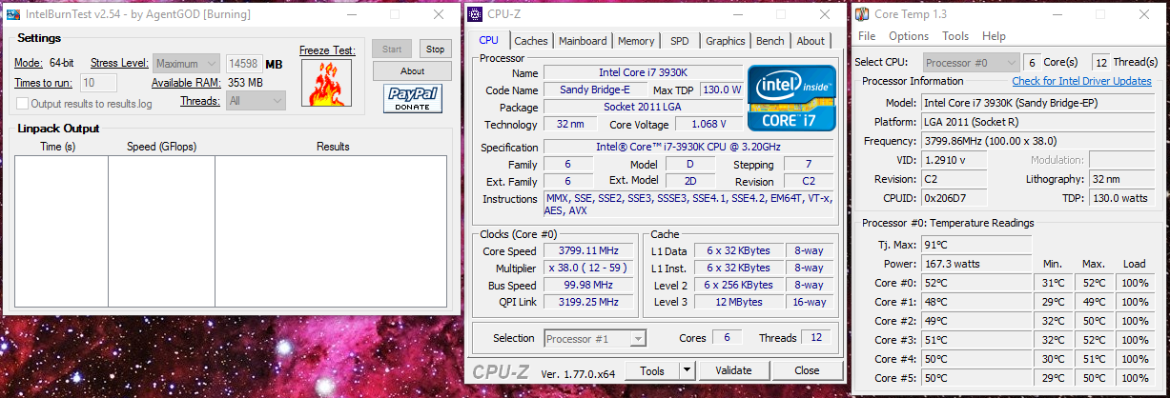Screen dimensions: 1170x398
Task: Click the Core Voltage value 1.068 V
Action: [708, 124]
